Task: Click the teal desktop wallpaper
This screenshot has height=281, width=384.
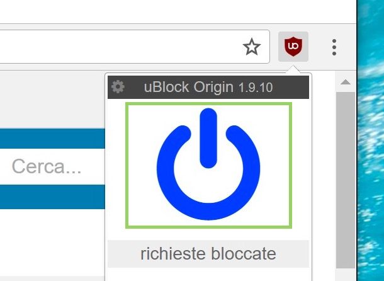Action: tap(371, 140)
